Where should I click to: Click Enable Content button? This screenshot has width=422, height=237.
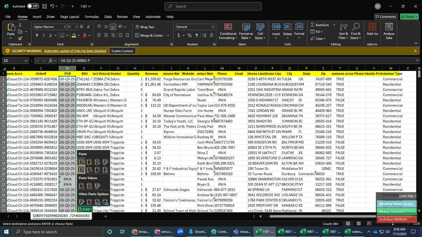coord(122,51)
